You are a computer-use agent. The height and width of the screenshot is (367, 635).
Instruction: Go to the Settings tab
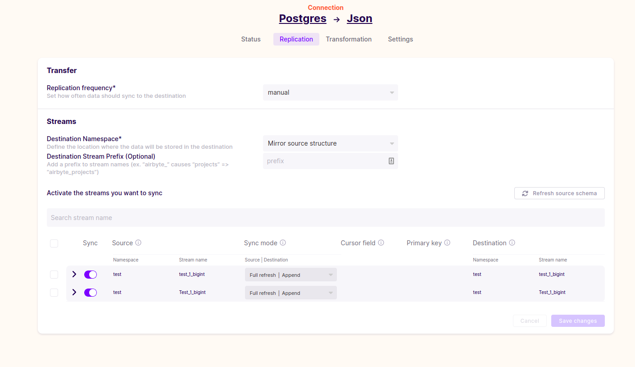[x=400, y=39]
